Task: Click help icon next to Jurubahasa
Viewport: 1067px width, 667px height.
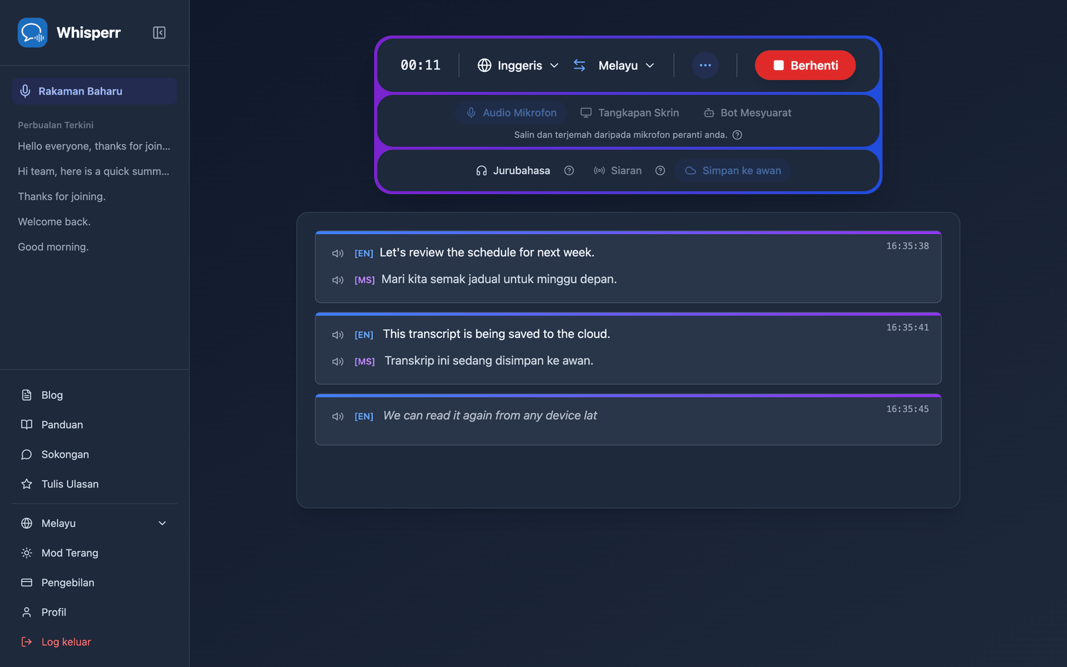Action: [569, 171]
